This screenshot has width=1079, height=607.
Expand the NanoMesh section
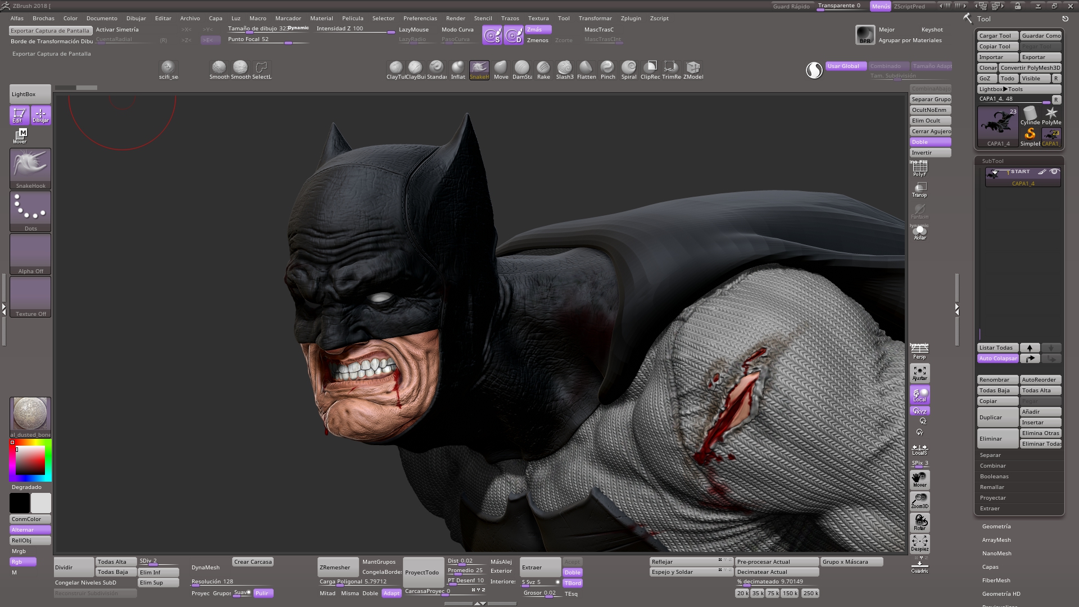click(x=996, y=554)
